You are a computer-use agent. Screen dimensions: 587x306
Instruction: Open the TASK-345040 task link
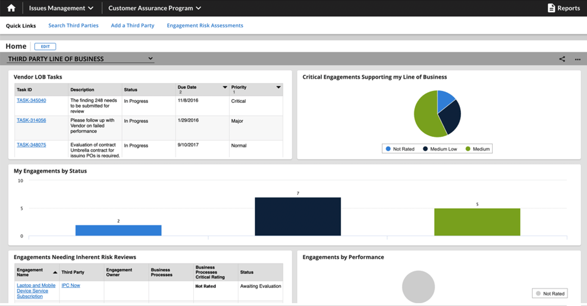31,100
